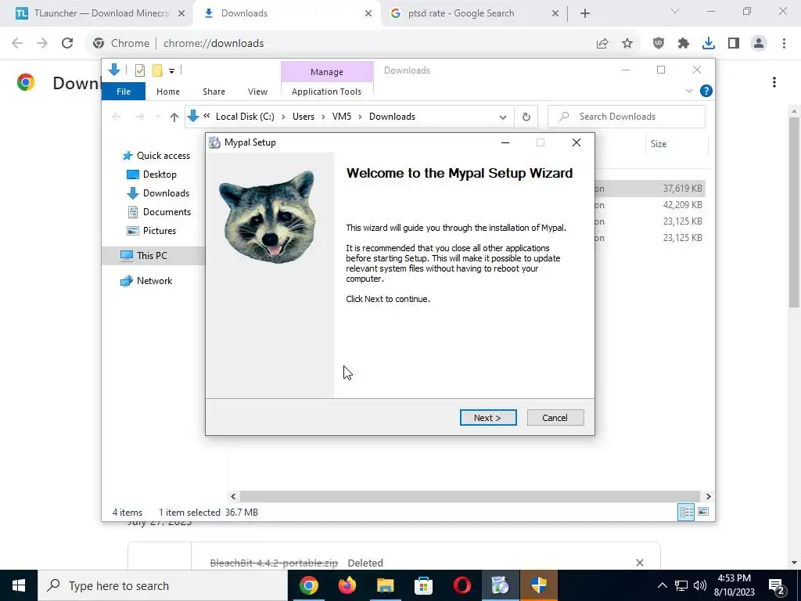Viewport: 801px width, 601px height.
Task: Click Next in Mypal Setup wizard
Action: pyautogui.click(x=488, y=418)
